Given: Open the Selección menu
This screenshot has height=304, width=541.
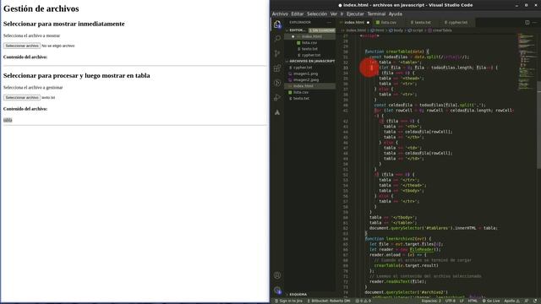Looking at the screenshot, I should [317, 14].
